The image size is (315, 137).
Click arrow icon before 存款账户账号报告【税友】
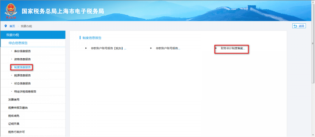click(86, 48)
